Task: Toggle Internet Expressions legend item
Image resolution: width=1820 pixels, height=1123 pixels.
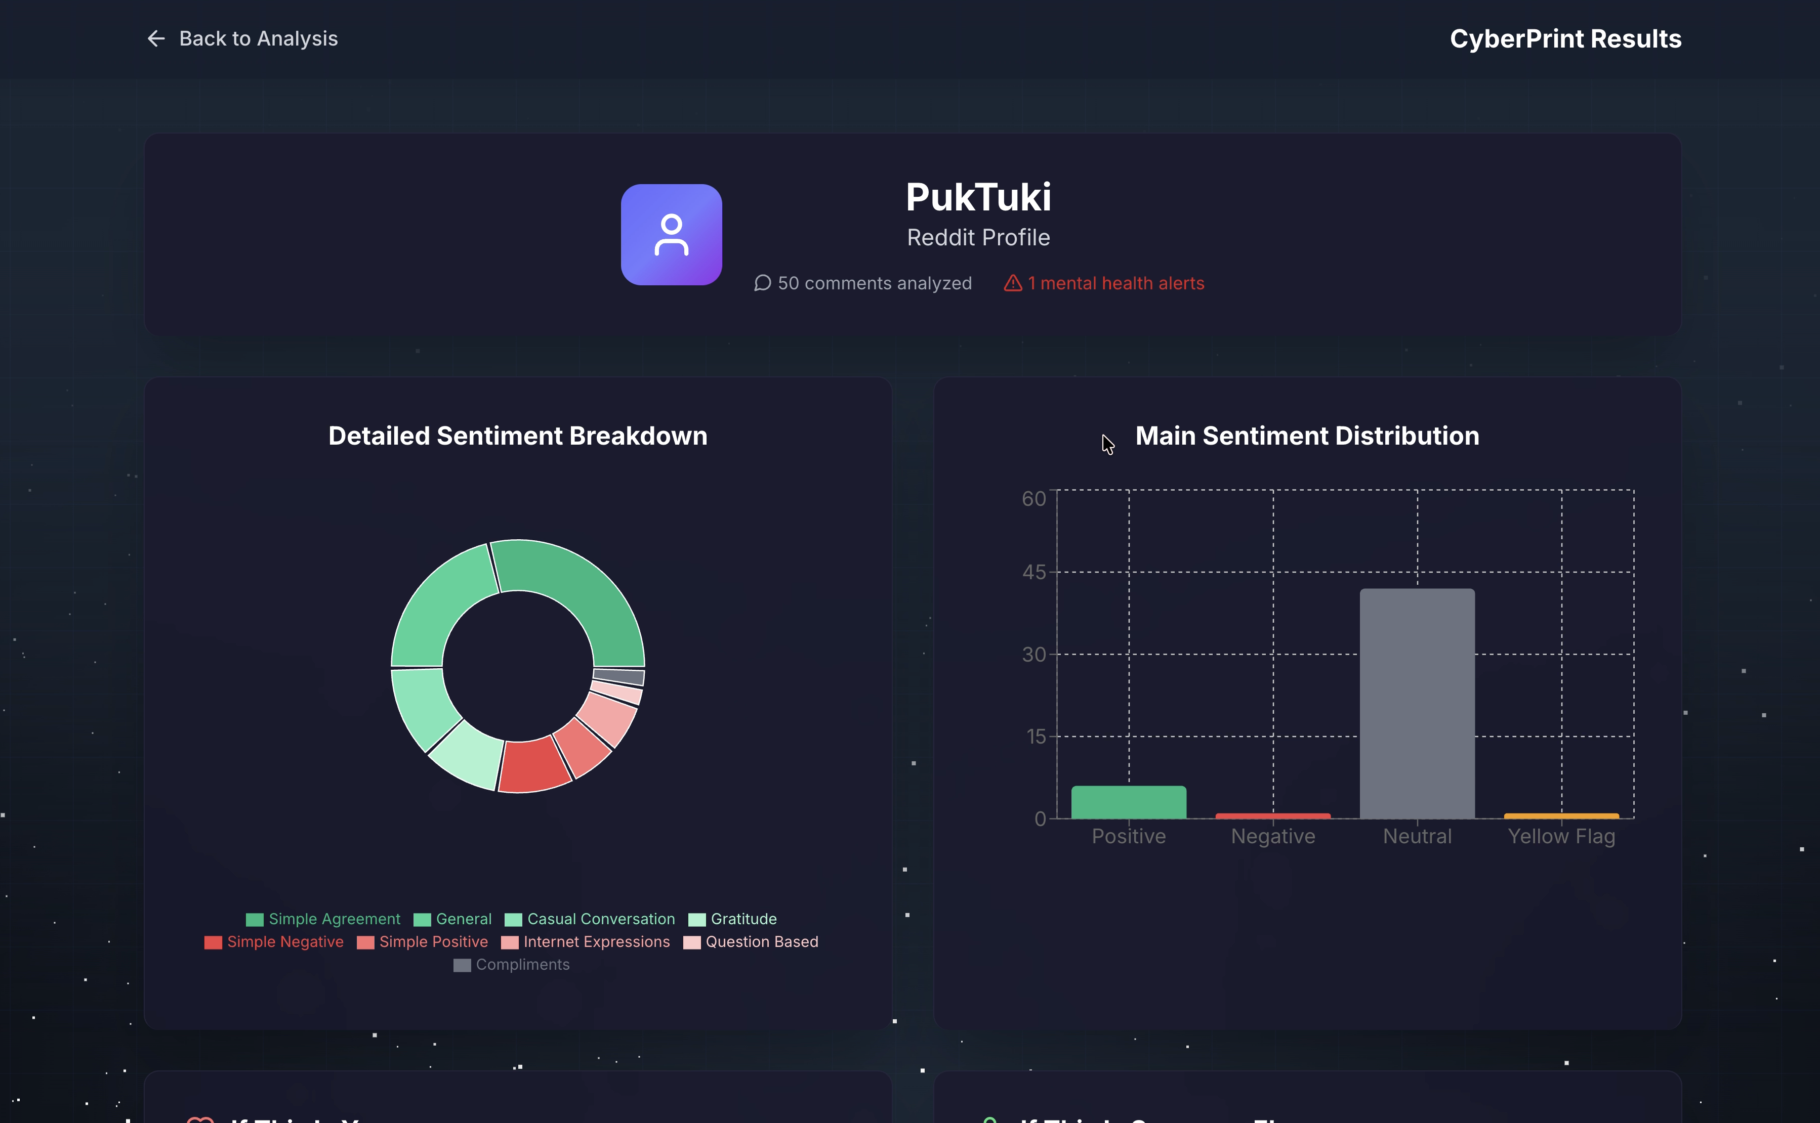Action: point(596,942)
